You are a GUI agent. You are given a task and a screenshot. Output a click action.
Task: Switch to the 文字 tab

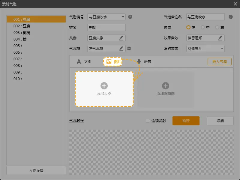(x=84, y=61)
